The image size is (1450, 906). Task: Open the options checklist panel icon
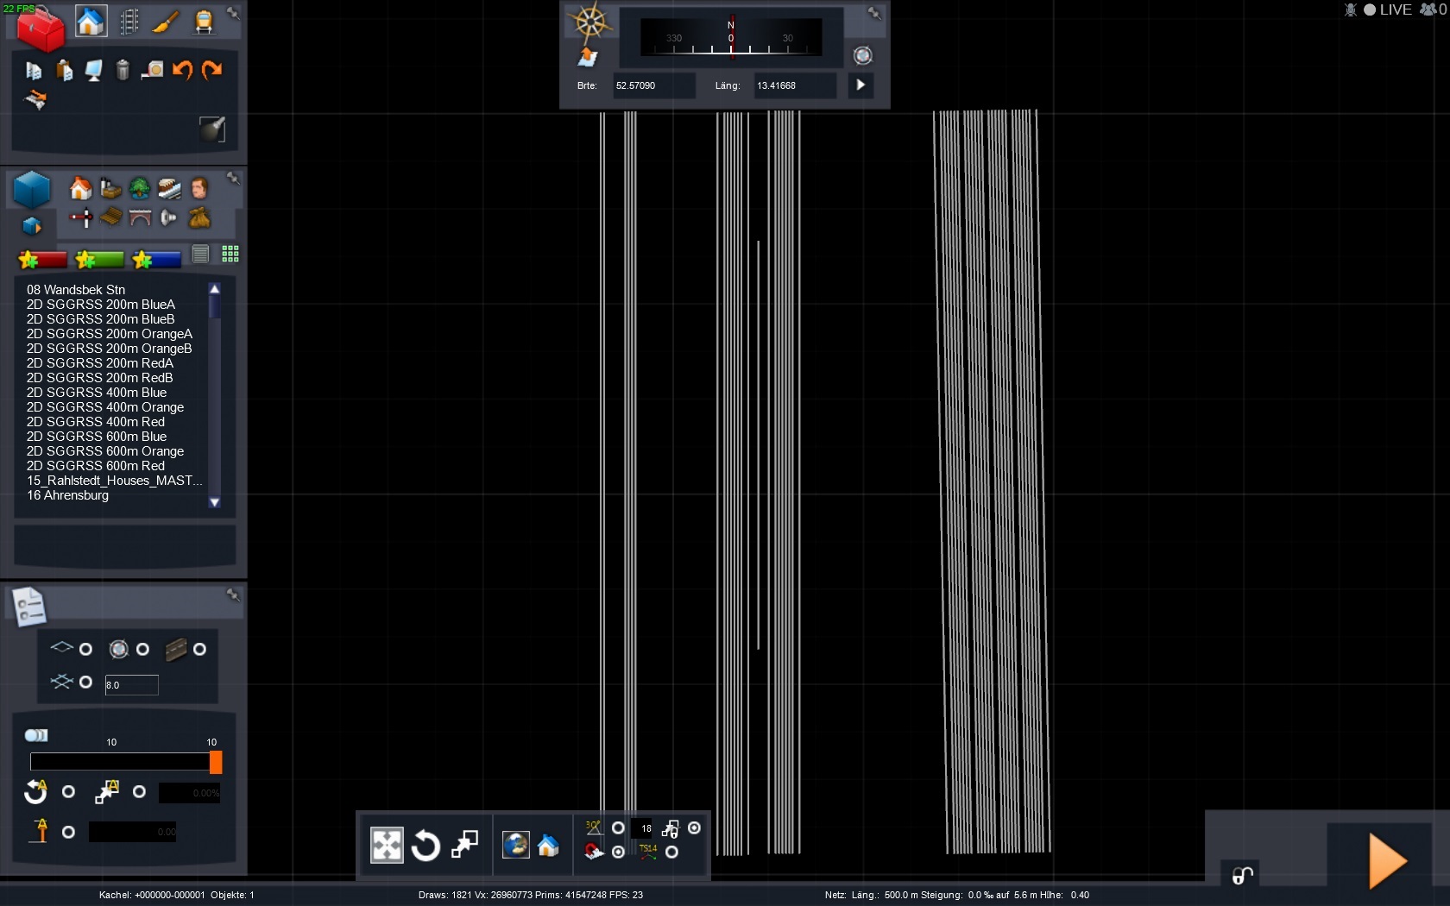tap(28, 607)
